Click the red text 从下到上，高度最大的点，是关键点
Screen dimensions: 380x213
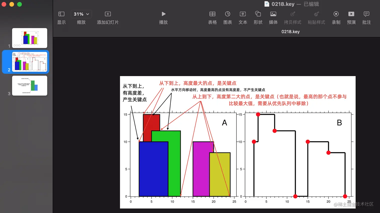click(x=198, y=83)
